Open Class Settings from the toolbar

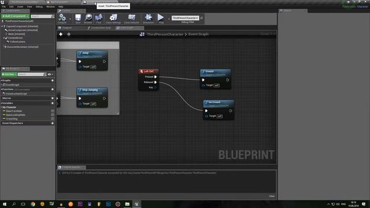[x=113, y=18]
